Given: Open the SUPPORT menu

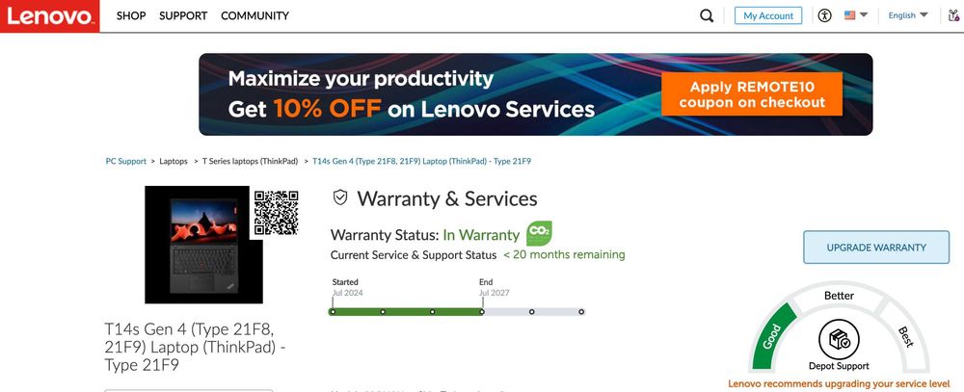Looking at the screenshot, I should [x=183, y=15].
